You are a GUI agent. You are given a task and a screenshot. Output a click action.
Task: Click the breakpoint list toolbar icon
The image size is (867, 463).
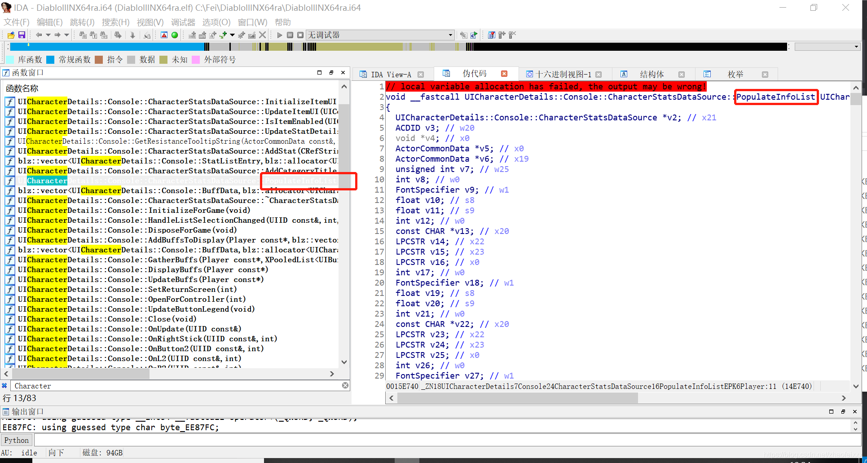click(x=492, y=35)
